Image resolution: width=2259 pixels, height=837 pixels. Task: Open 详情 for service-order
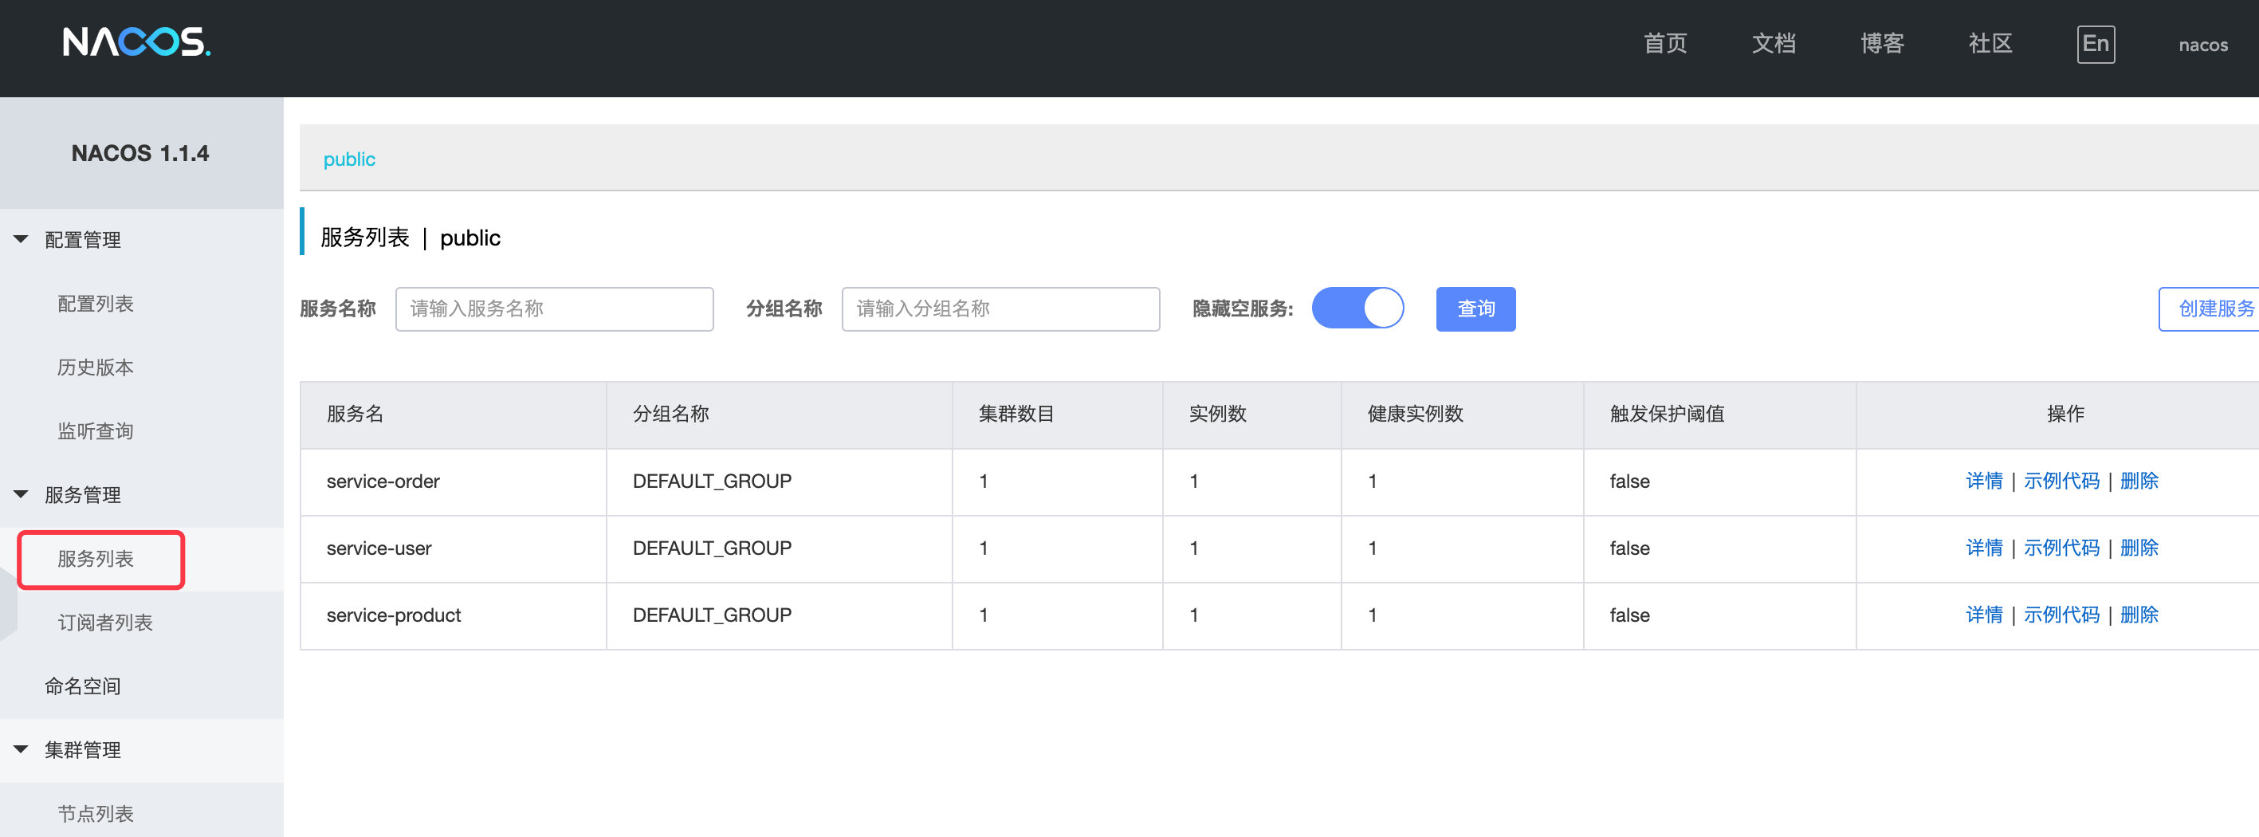click(x=1984, y=481)
